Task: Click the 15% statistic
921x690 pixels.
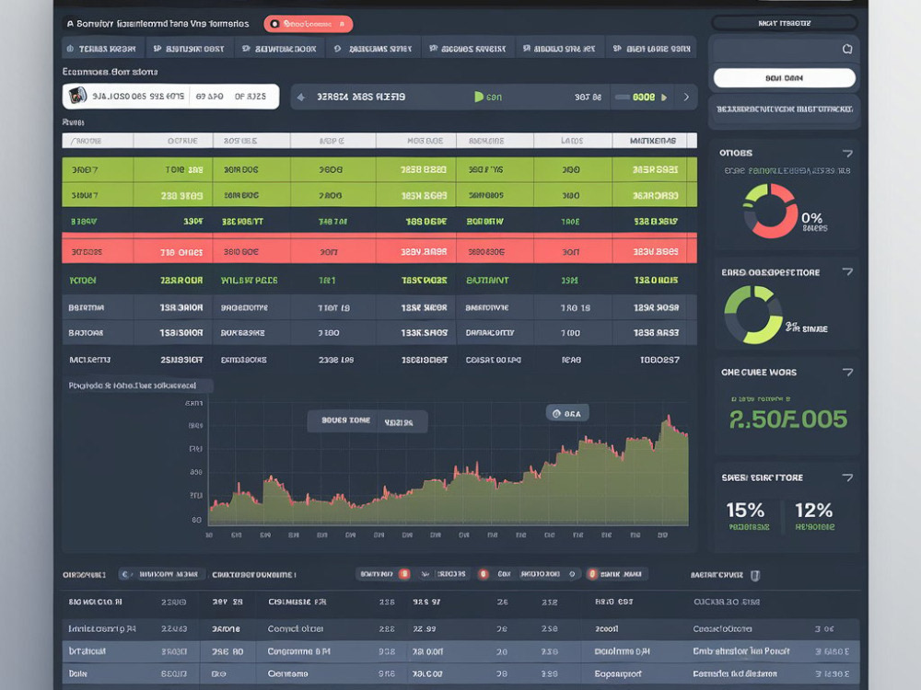Action: tap(745, 510)
